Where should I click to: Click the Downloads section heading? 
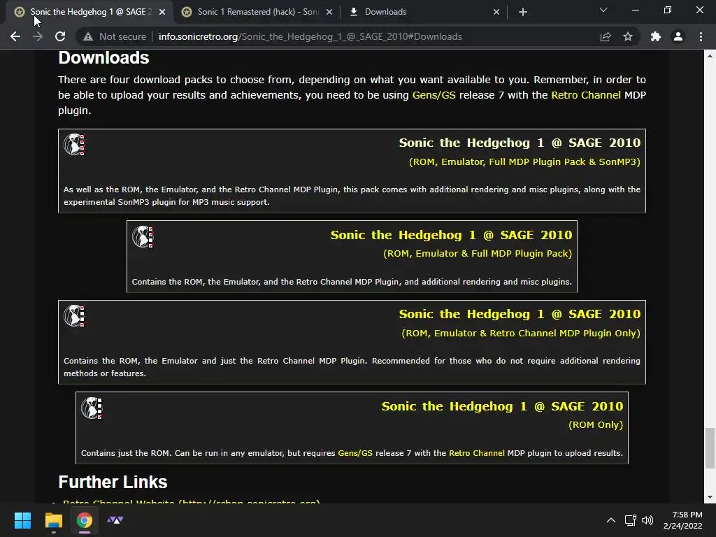click(x=103, y=57)
